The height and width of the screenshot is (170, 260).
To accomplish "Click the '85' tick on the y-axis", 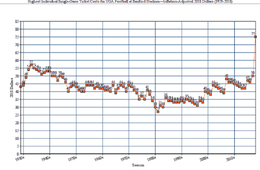I will pos(17,21).
